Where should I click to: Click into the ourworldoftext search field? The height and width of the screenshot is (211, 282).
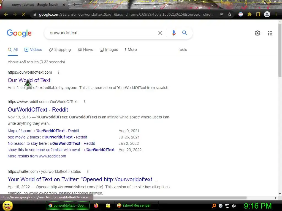101,33
